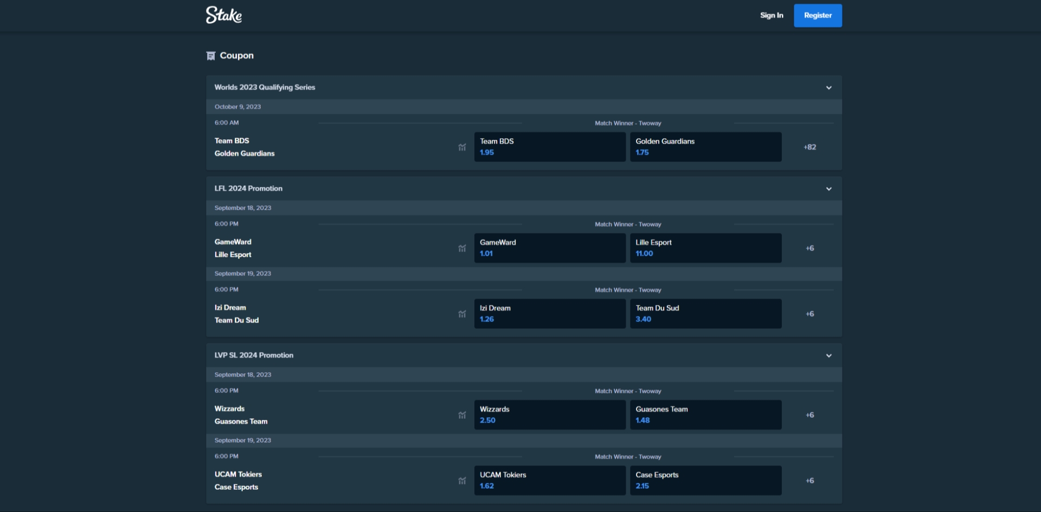Open stats icon for Team BDS match
Viewport: 1041px width, 512px height.
click(462, 147)
